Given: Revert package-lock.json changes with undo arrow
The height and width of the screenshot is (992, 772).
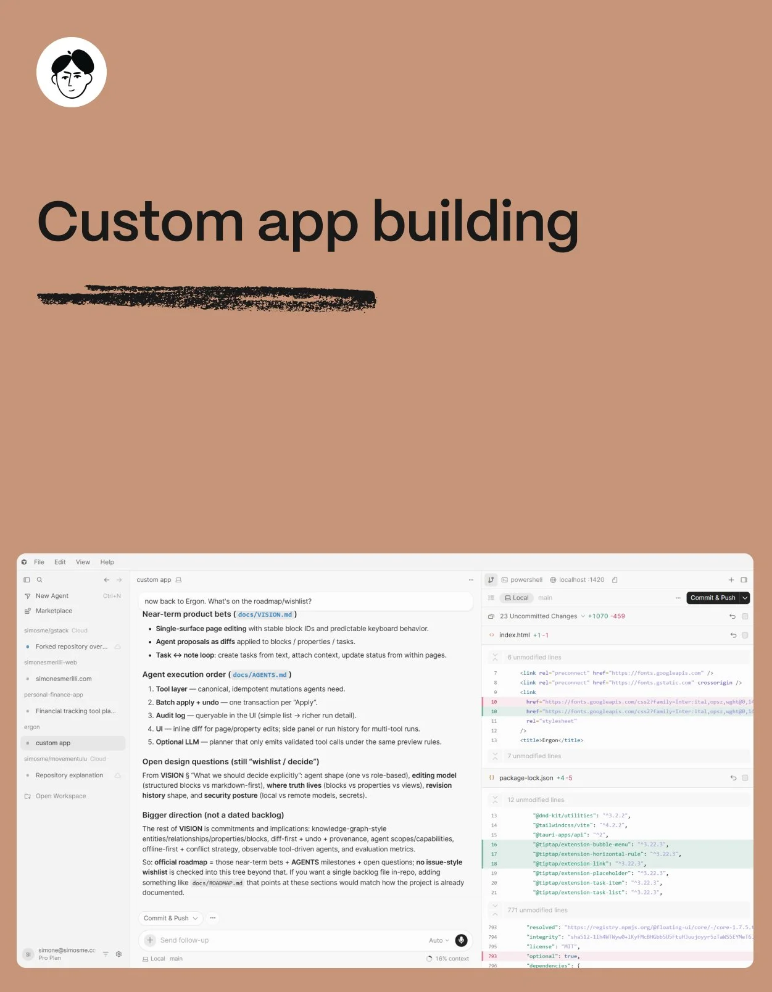Looking at the screenshot, I should pyautogui.click(x=733, y=778).
